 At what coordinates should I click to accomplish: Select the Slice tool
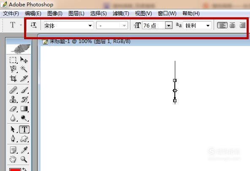pos(24,79)
